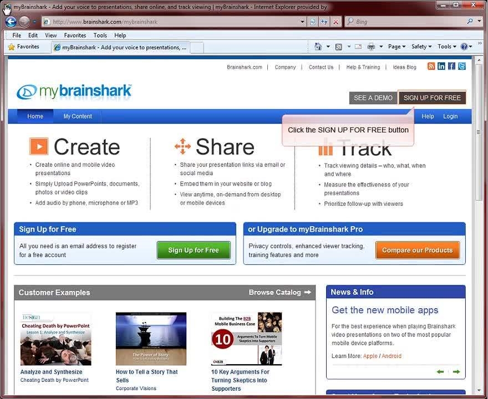Click the compatibility view icon in address bar
Image resolution: width=488 pixels, height=399 pixels.
pos(312,22)
